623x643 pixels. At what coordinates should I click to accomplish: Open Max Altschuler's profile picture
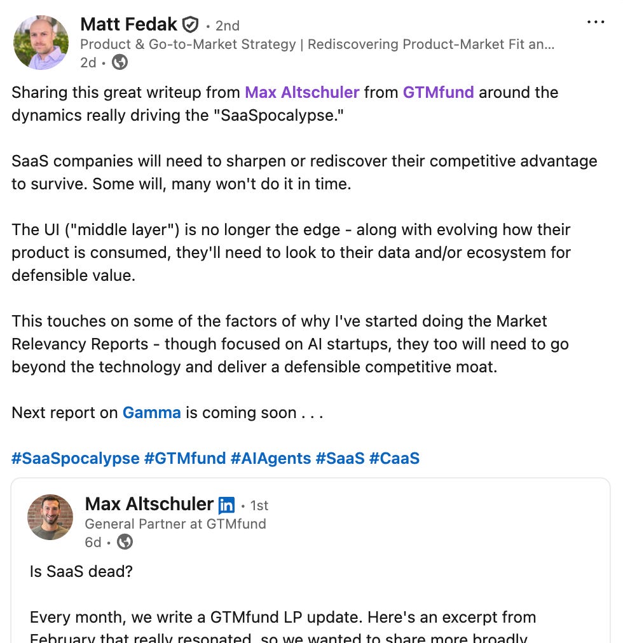tap(50, 517)
